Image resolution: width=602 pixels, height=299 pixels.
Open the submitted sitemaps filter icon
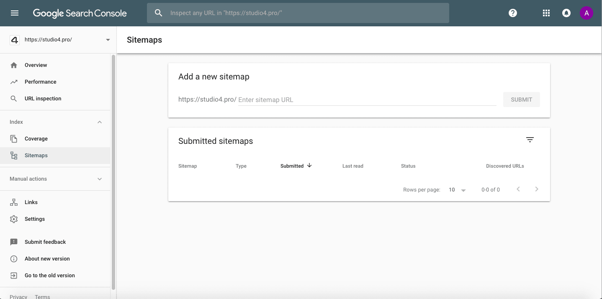pos(530,140)
